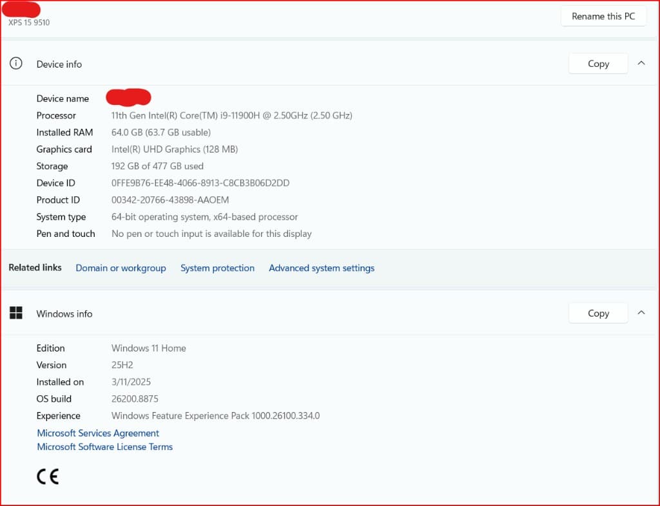Select the 192 GB of 477 GB used text
The image size is (660, 506).
(x=157, y=166)
